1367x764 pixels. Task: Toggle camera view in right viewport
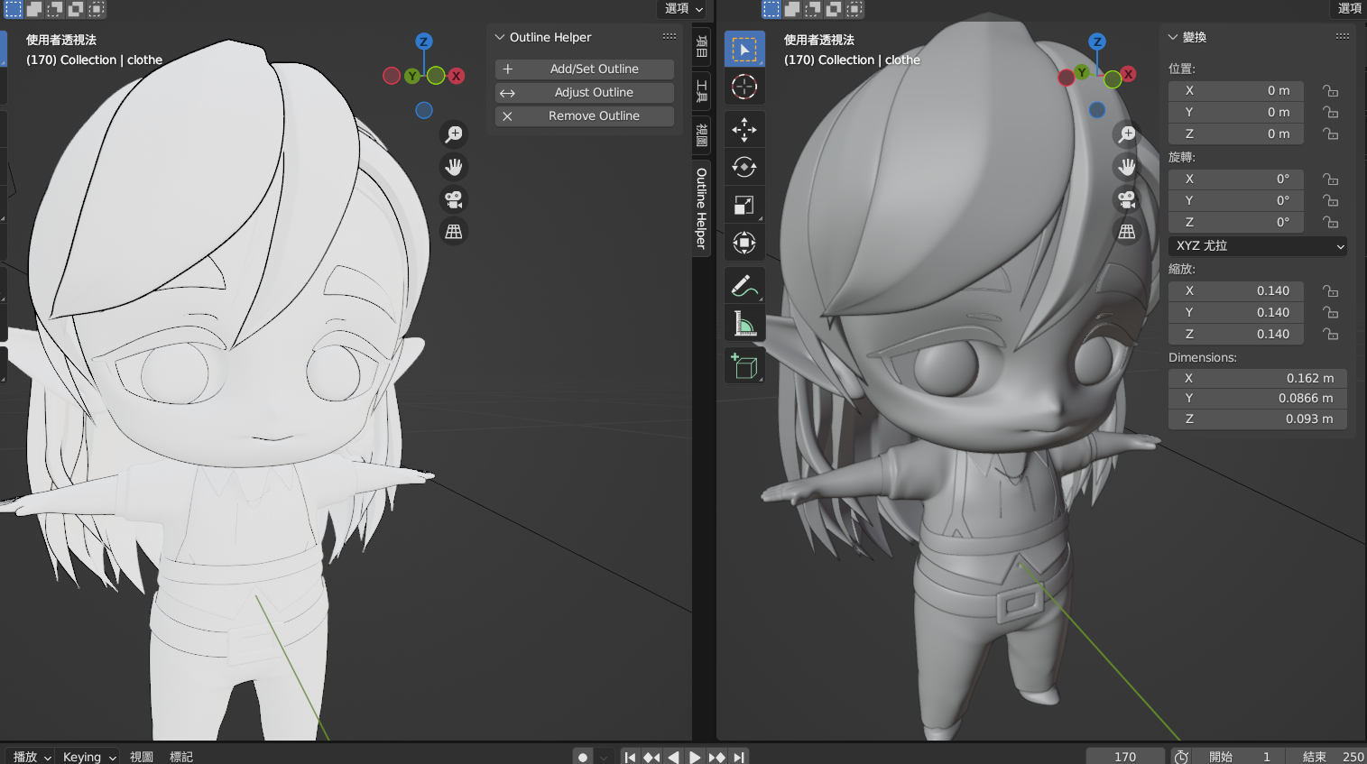(x=1127, y=199)
